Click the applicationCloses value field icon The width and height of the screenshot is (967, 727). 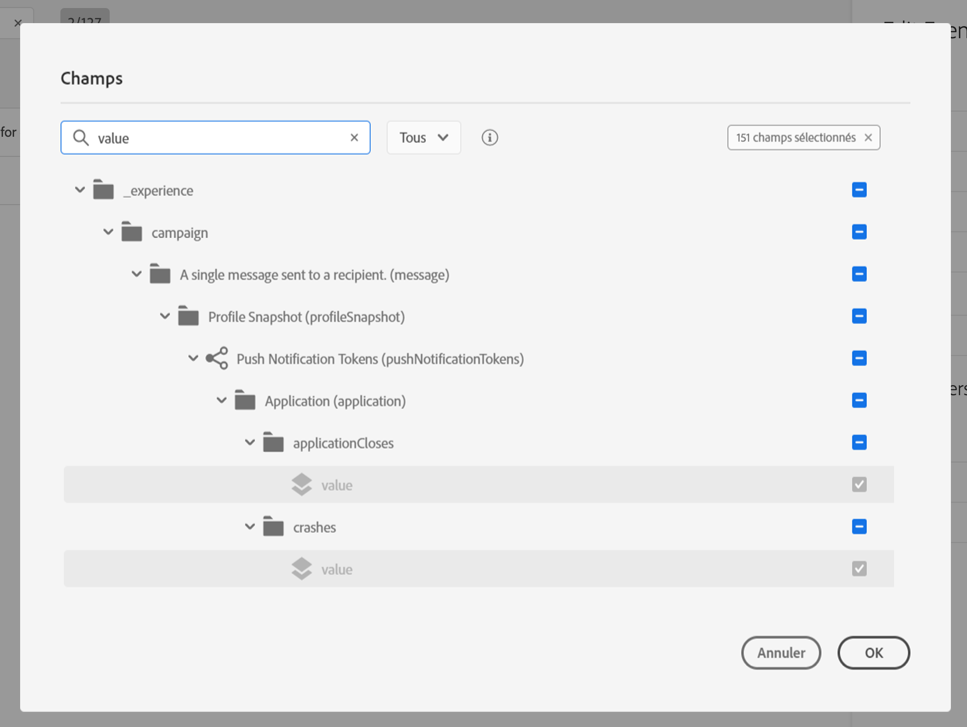[301, 485]
